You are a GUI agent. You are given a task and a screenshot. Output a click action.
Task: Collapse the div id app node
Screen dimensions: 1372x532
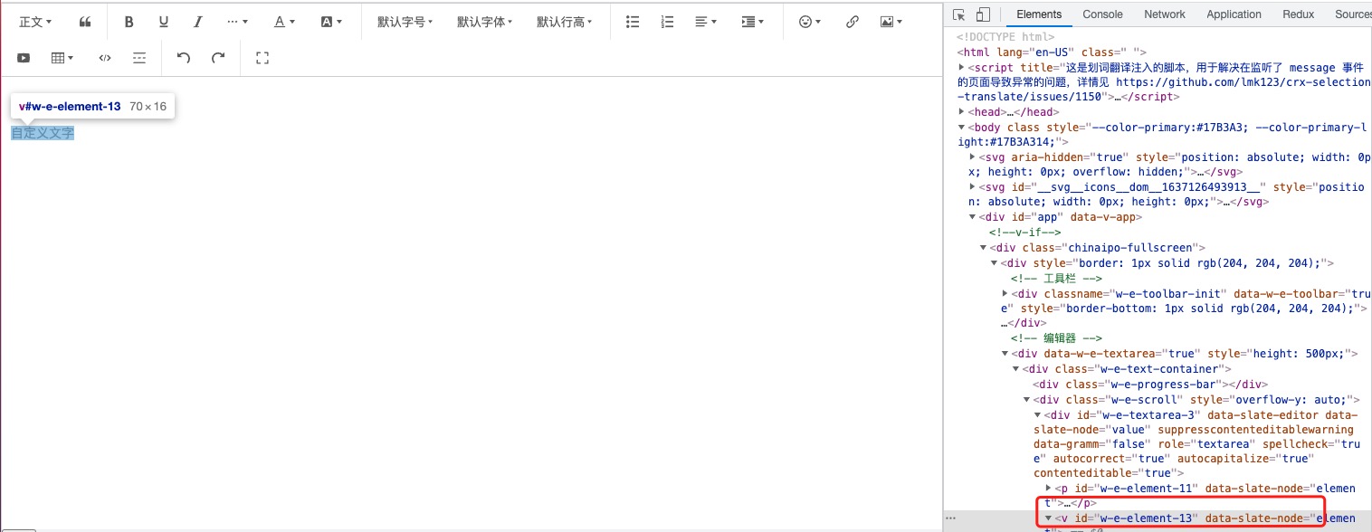click(973, 217)
